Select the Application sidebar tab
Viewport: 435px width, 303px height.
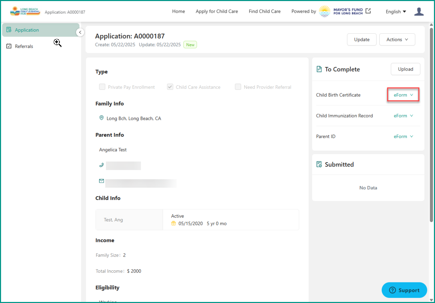coord(41,30)
